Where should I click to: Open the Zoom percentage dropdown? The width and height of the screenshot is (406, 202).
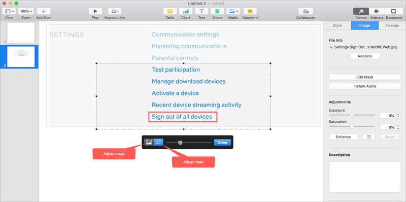tap(26, 11)
